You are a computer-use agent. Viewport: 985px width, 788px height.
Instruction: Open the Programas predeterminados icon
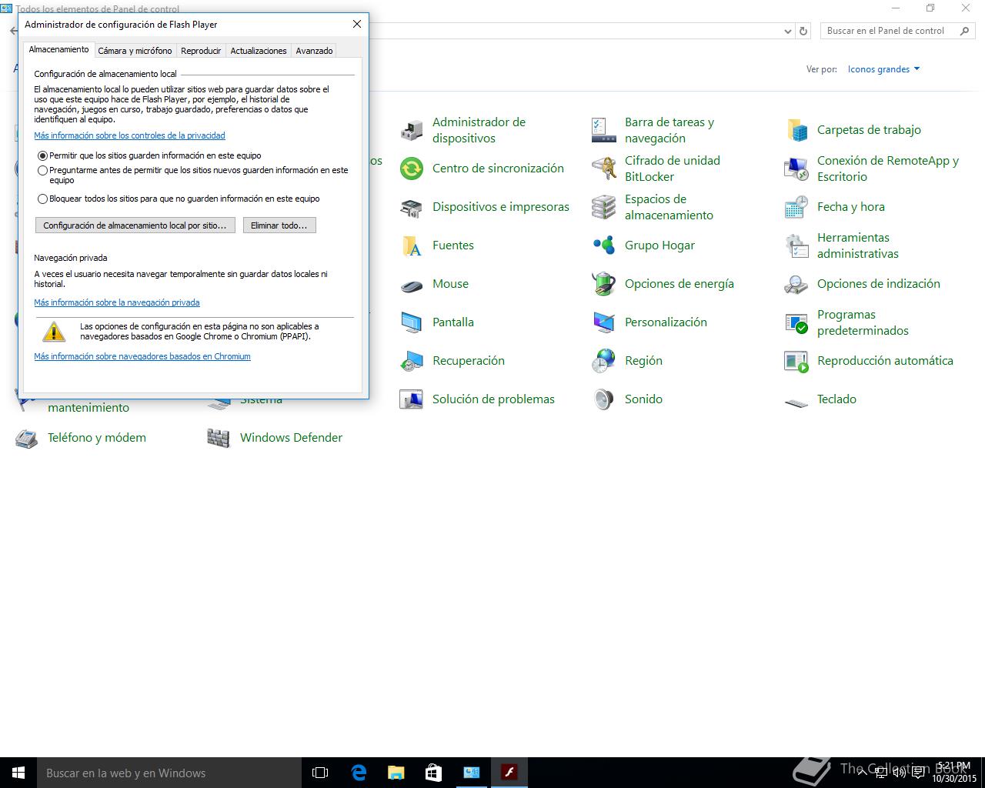[796, 322]
